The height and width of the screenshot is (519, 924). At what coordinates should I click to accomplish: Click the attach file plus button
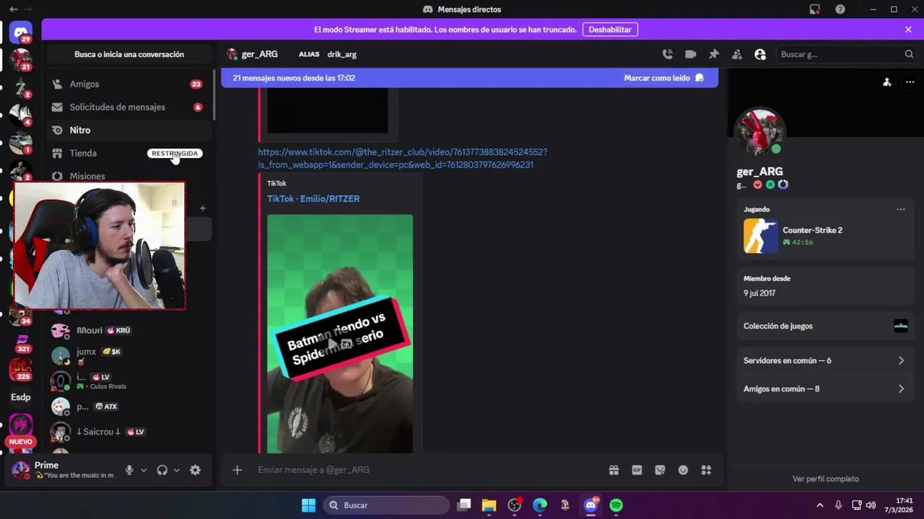pos(237,470)
